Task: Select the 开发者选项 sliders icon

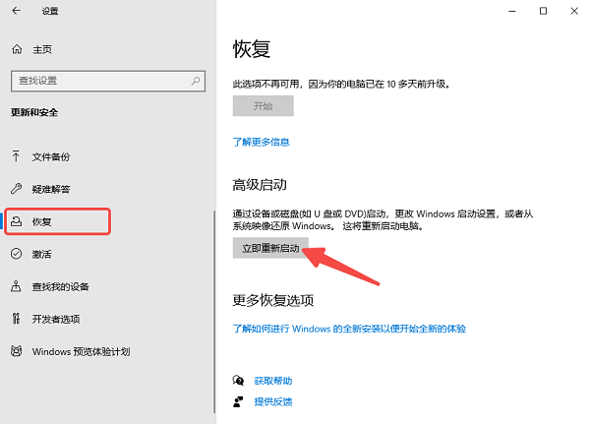Action: 16,319
